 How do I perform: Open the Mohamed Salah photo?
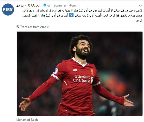[79, 74]
